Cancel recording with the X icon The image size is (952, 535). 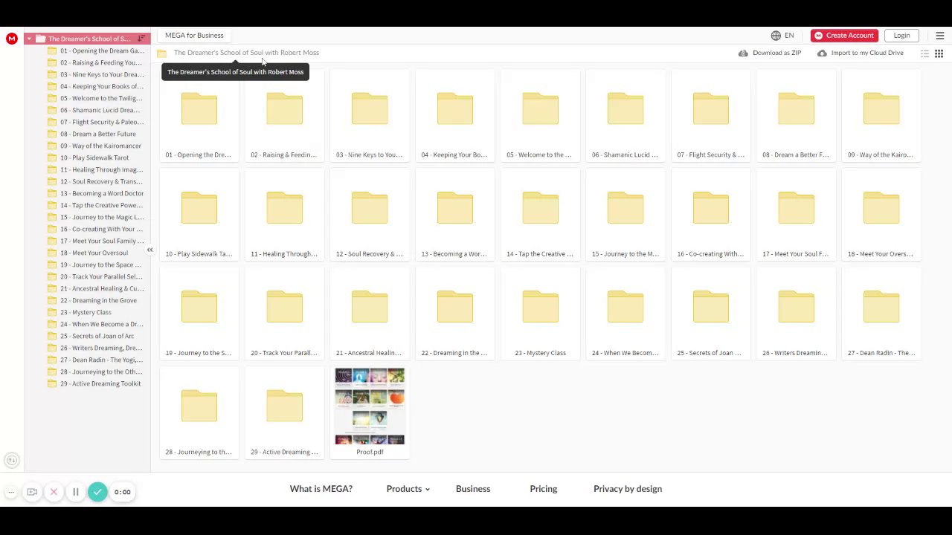pos(54,492)
